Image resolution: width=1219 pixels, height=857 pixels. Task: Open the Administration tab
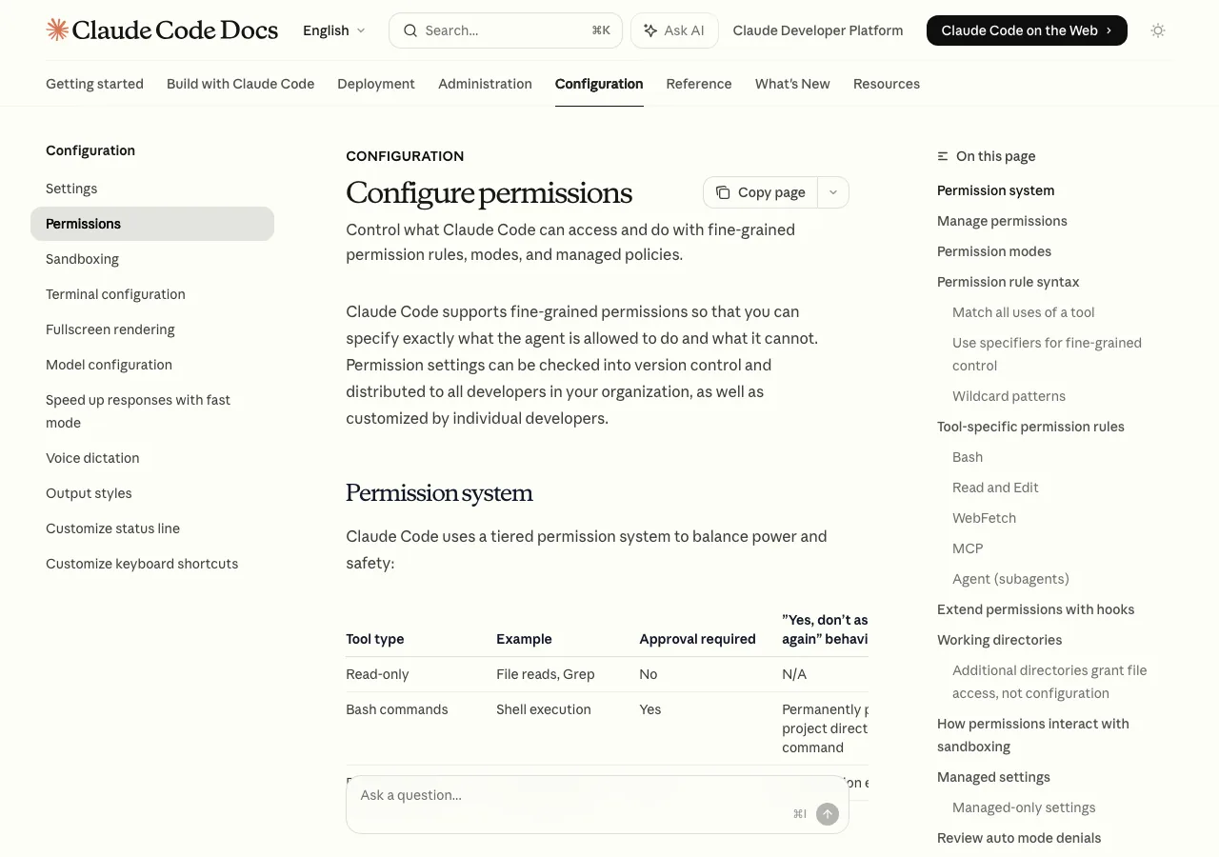click(485, 84)
